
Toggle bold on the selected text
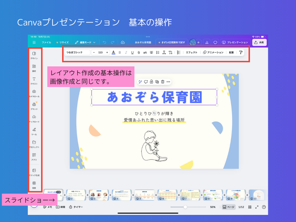pos(120,52)
